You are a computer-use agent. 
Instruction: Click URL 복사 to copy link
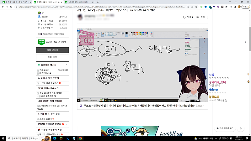tap(200, 17)
